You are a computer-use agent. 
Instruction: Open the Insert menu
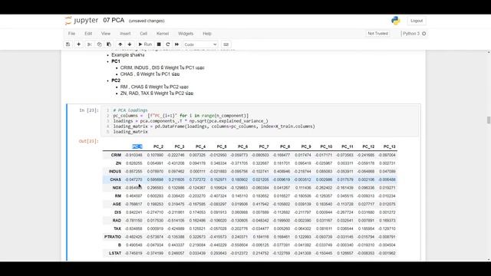click(125, 34)
